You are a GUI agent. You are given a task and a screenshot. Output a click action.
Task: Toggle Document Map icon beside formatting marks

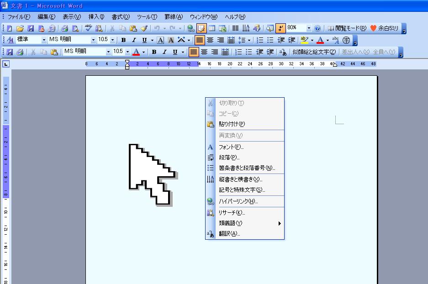pyautogui.click(x=269, y=28)
